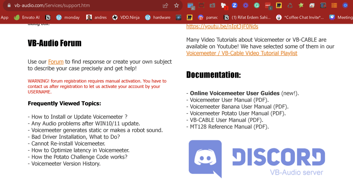Click the red WARNING forum registration text
This screenshot has height=185, width=353.
pyautogui.click(x=97, y=86)
